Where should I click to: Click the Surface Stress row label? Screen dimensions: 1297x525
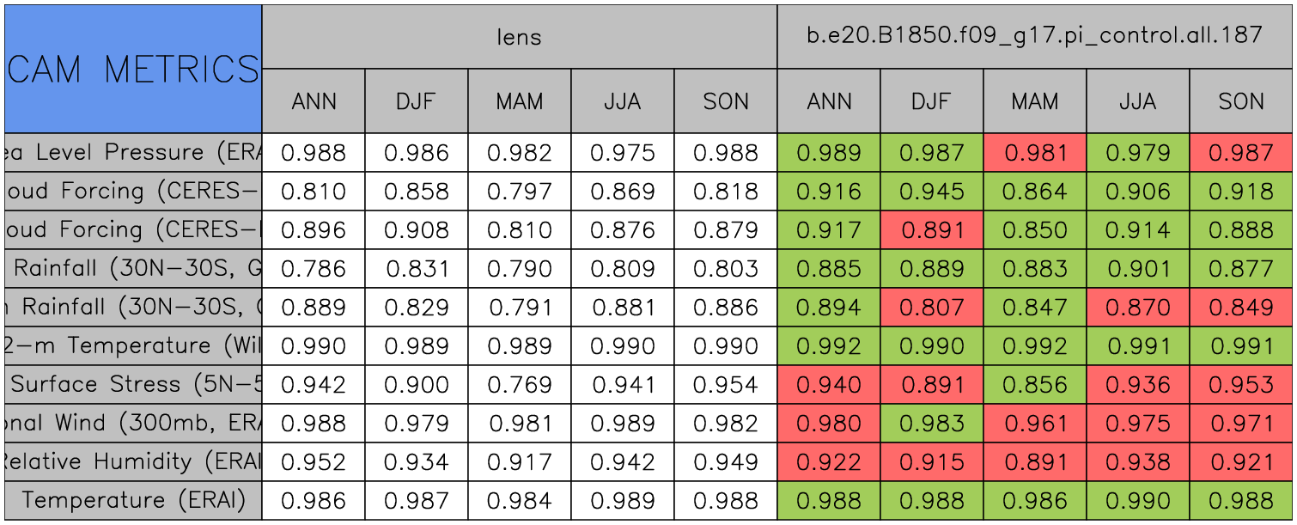[x=133, y=384]
